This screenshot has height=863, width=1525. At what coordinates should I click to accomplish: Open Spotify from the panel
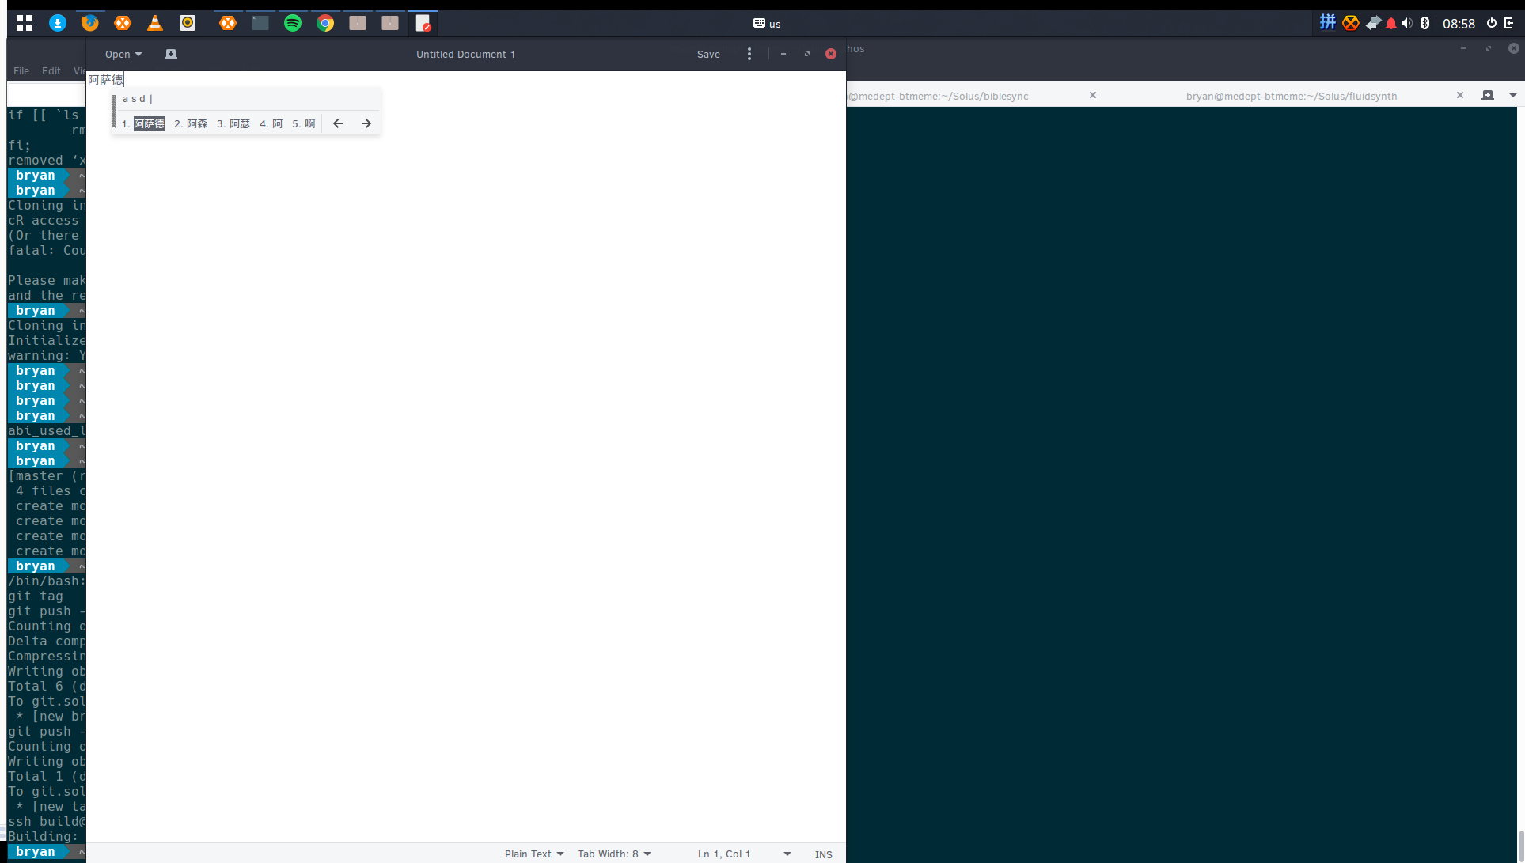coord(293,23)
